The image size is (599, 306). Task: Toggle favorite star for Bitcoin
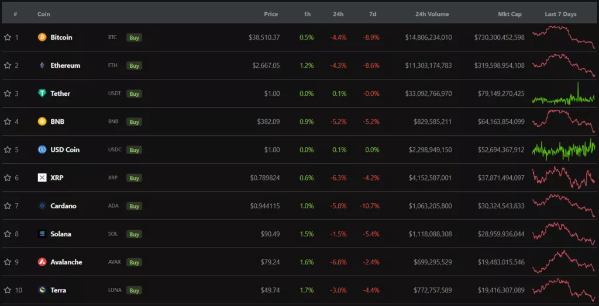click(8, 37)
